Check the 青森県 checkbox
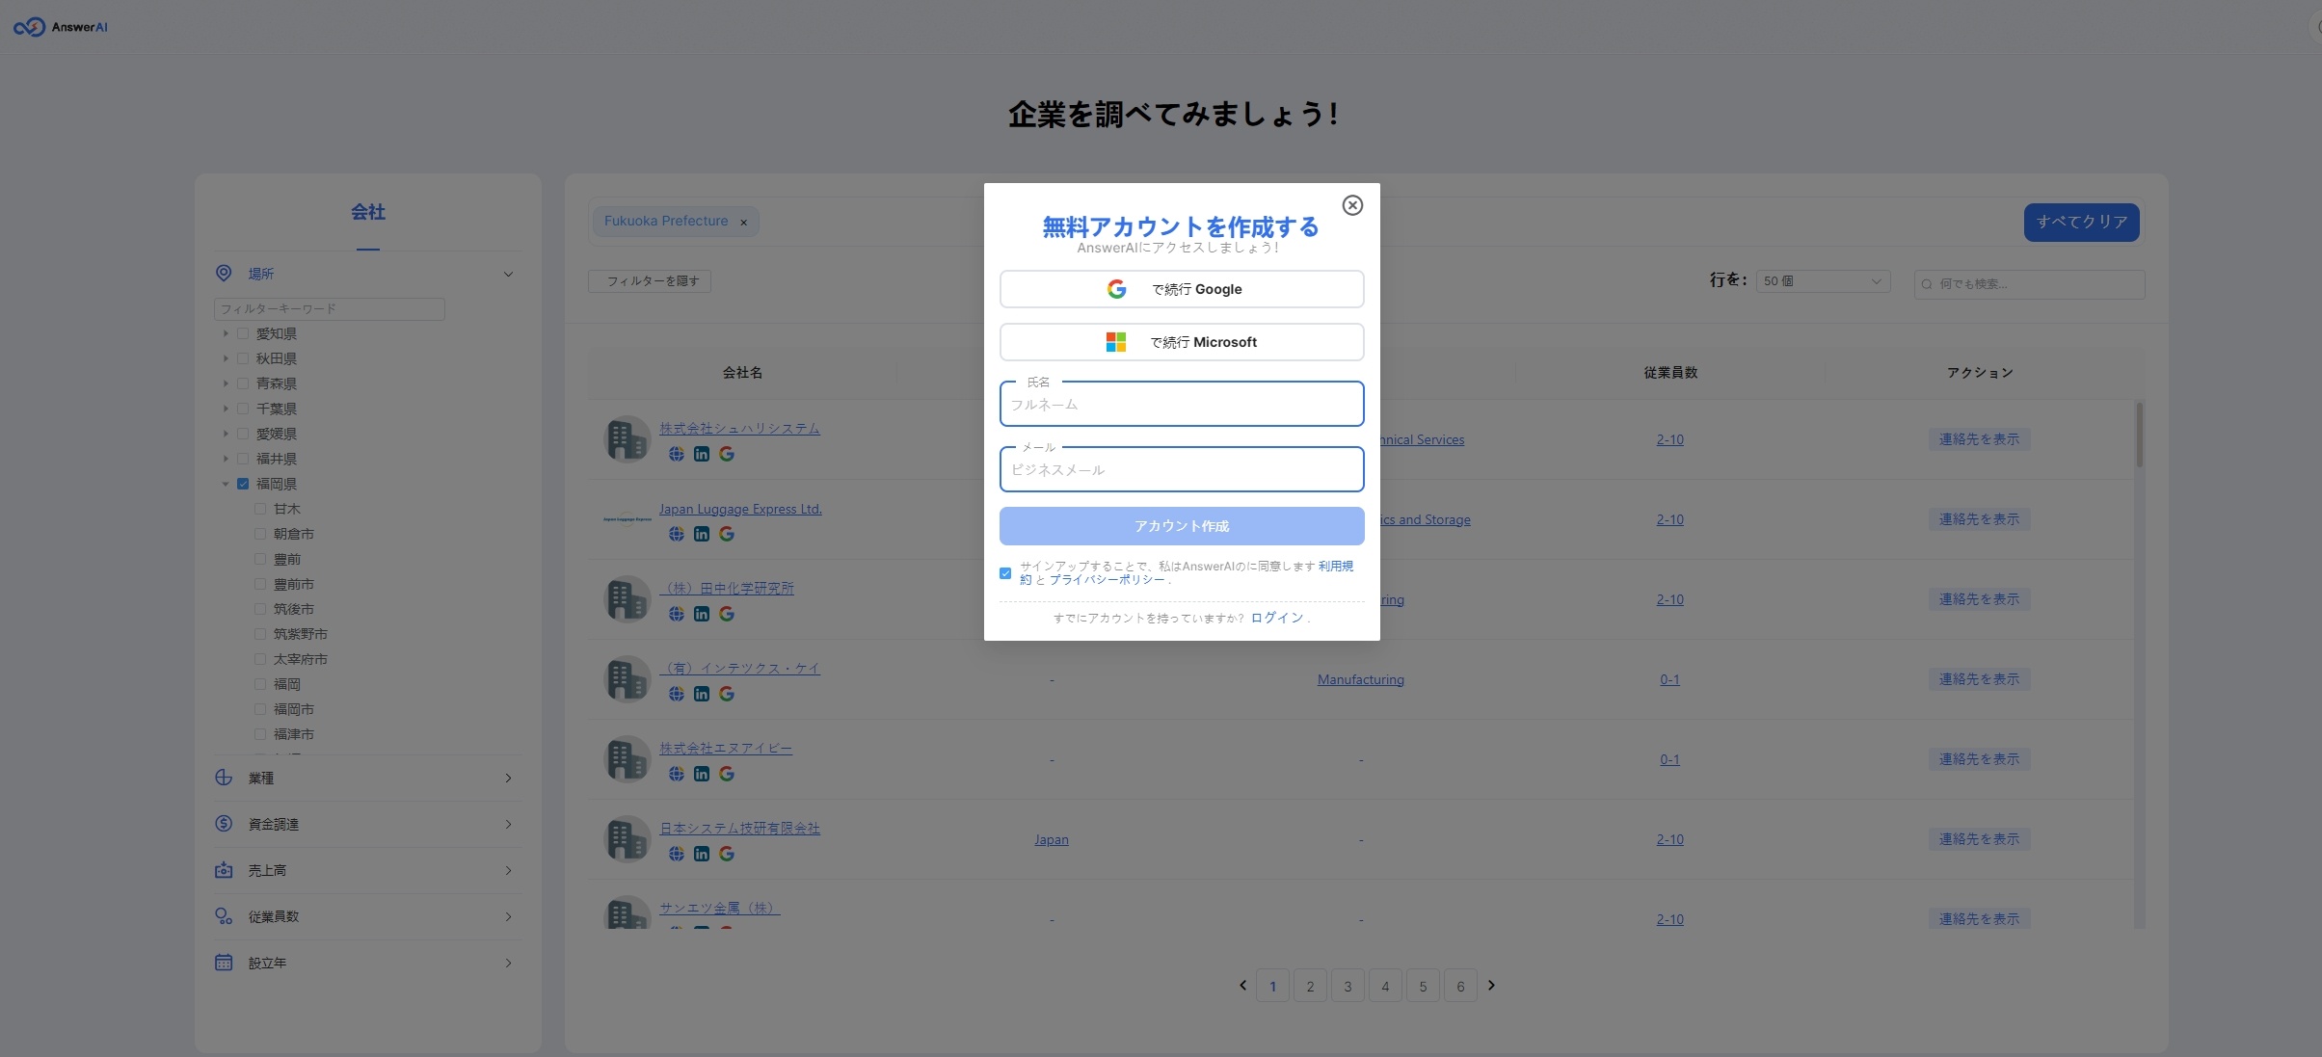2322x1057 pixels. coord(243,383)
